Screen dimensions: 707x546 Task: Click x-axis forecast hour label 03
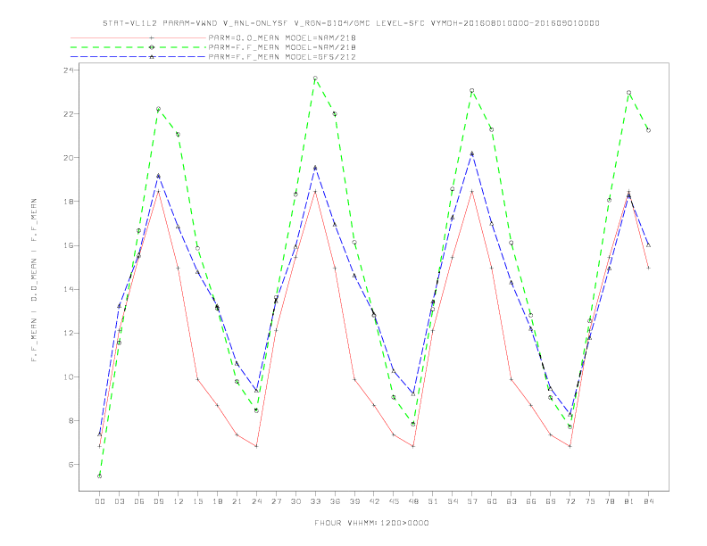click(119, 501)
